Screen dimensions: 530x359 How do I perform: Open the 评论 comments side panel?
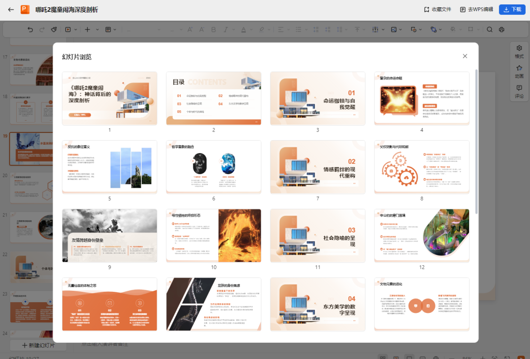(x=519, y=92)
